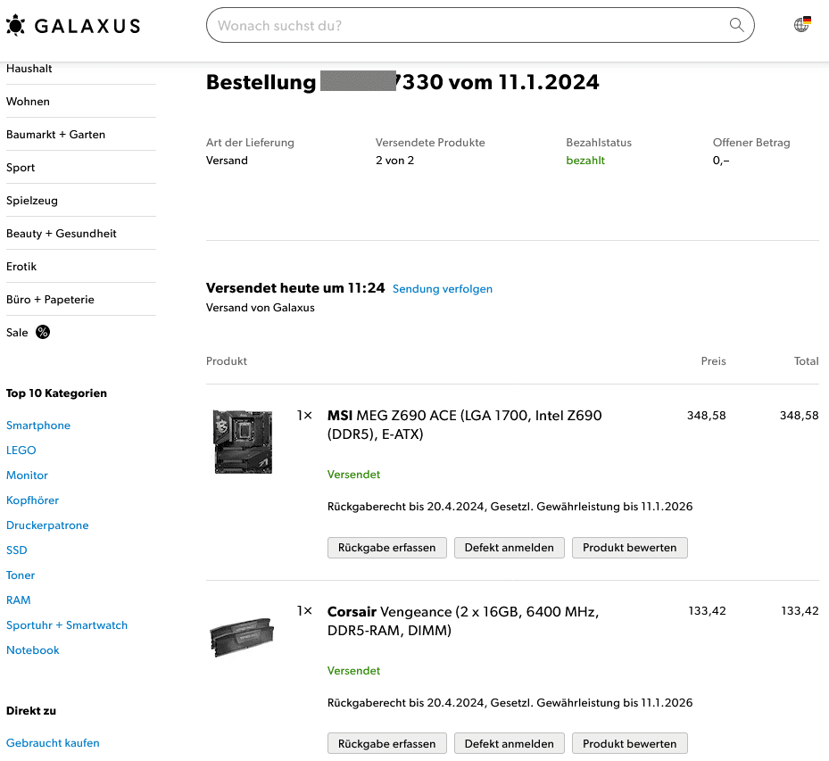This screenshot has width=829, height=761.
Task: Open the Corsair Vengeance product title
Action: (463, 621)
